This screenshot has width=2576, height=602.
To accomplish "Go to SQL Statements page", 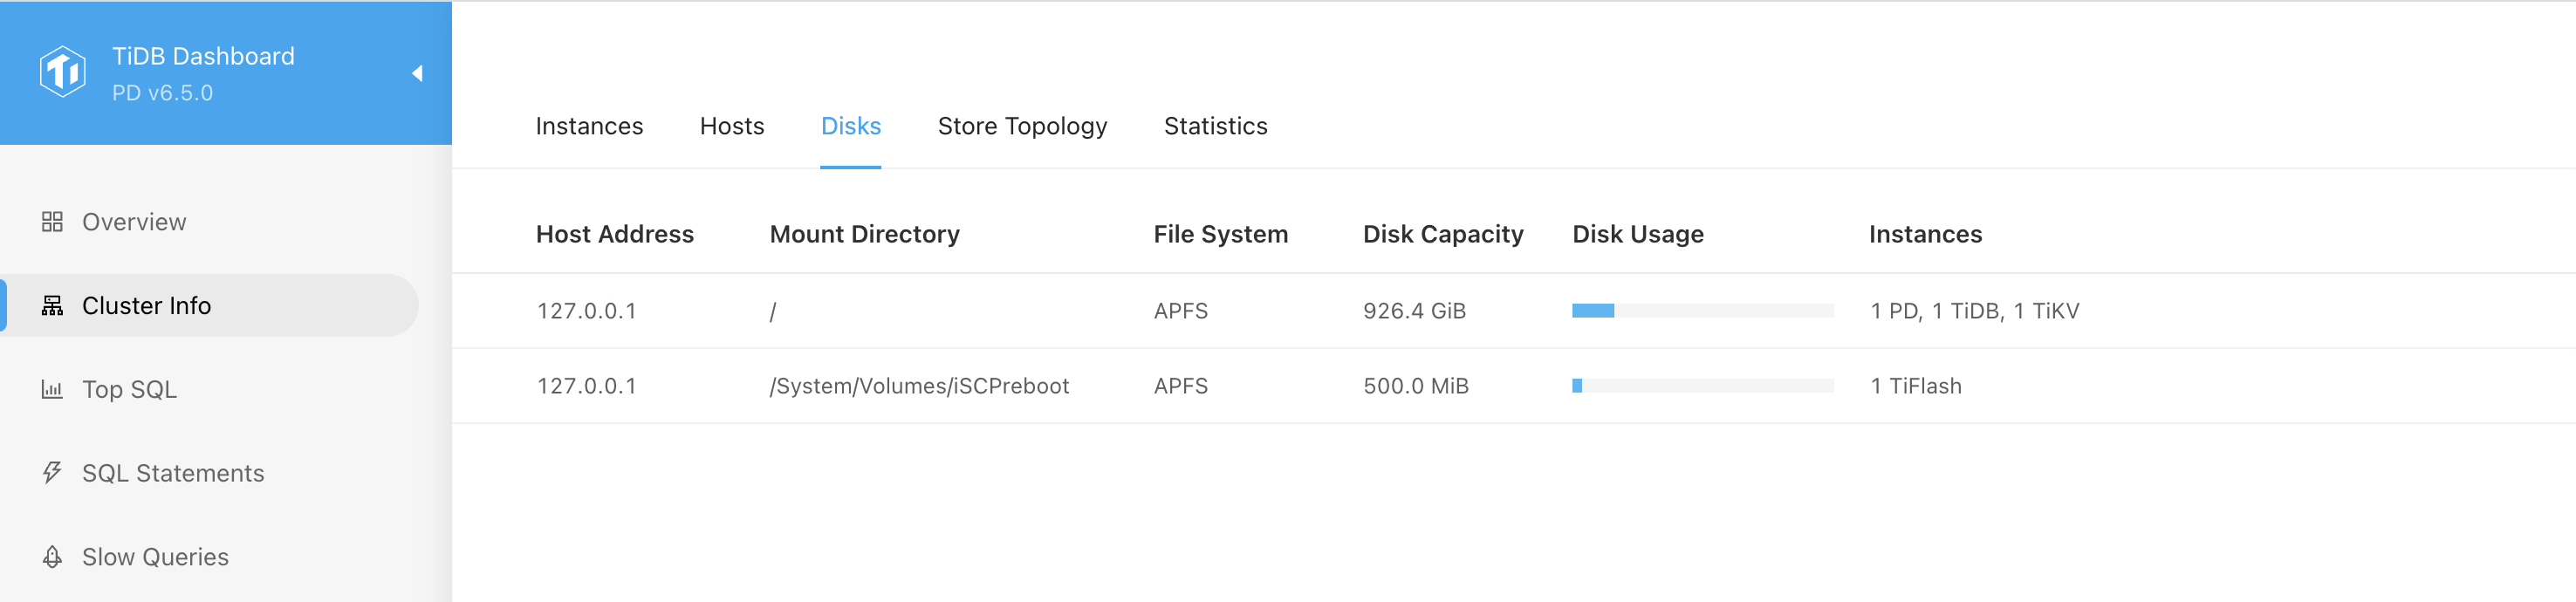I will point(173,473).
